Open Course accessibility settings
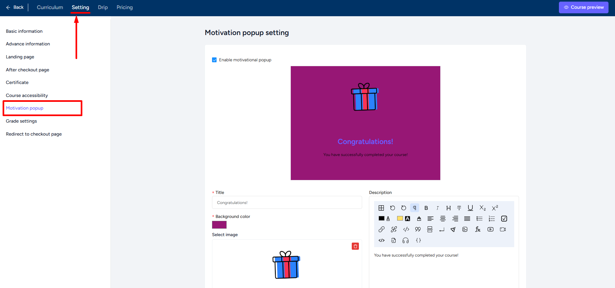This screenshot has height=288, width=615. click(x=27, y=95)
